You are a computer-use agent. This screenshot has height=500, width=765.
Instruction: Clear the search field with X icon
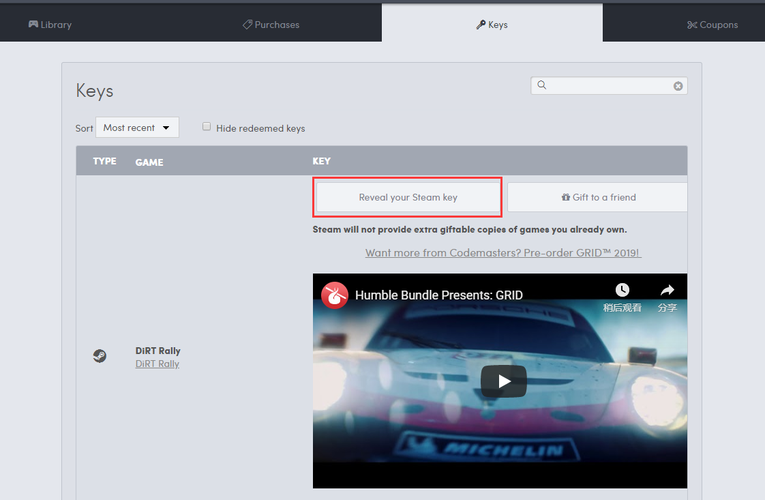(x=678, y=86)
